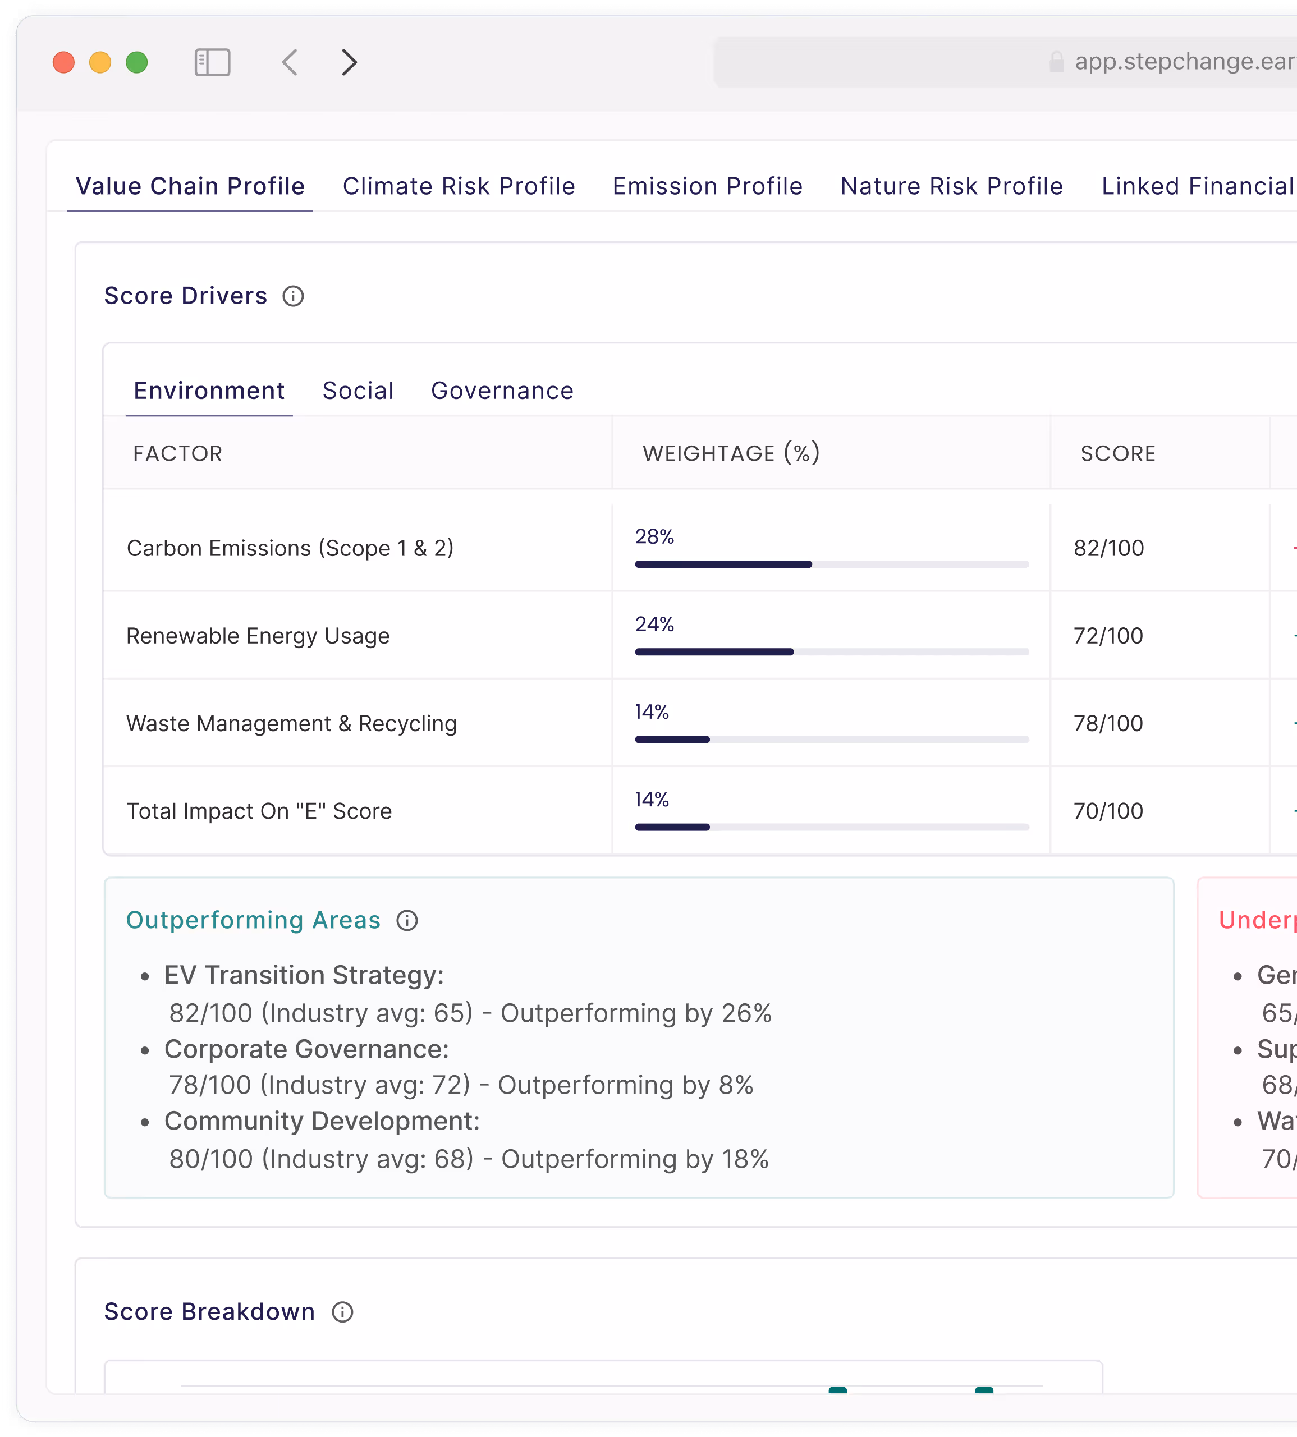Click the 28% weightage label
Image resolution: width=1297 pixels, height=1437 pixels.
tap(654, 536)
